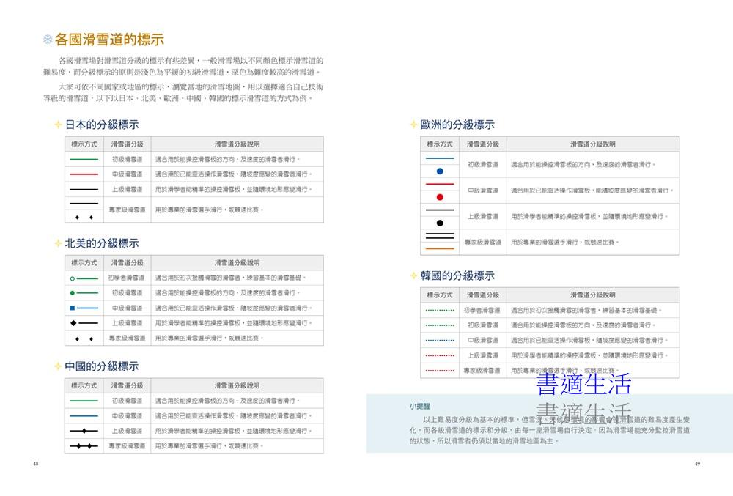Click the single black diamond marker in 北美 table
The height and width of the screenshot is (496, 733).
(x=73, y=323)
